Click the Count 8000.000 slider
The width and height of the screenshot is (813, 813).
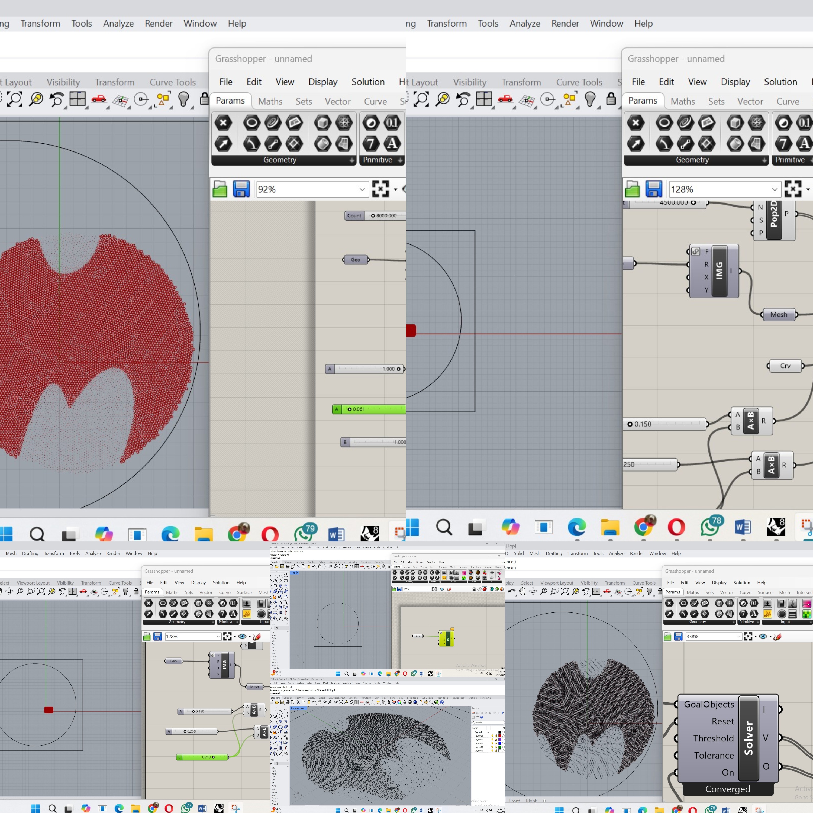(375, 215)
